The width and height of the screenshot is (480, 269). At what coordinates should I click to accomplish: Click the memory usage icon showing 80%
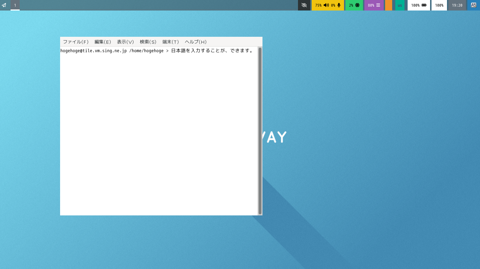tap(378, 5)
